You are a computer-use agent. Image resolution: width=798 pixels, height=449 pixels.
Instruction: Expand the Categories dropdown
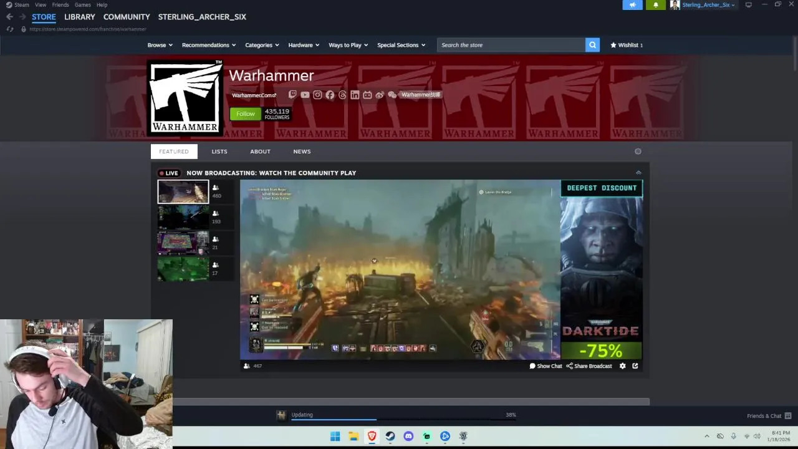point(262,45)
